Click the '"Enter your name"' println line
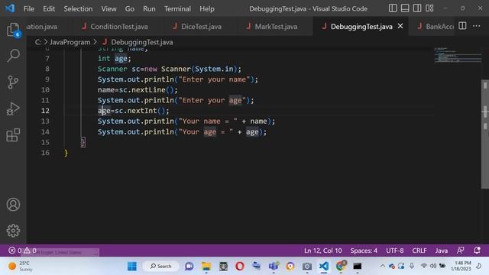 pos(178,79)
